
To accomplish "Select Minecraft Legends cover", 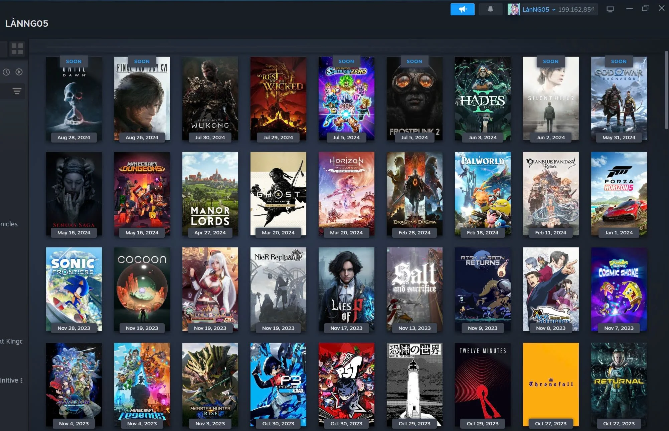I will (x=142, y=385).
